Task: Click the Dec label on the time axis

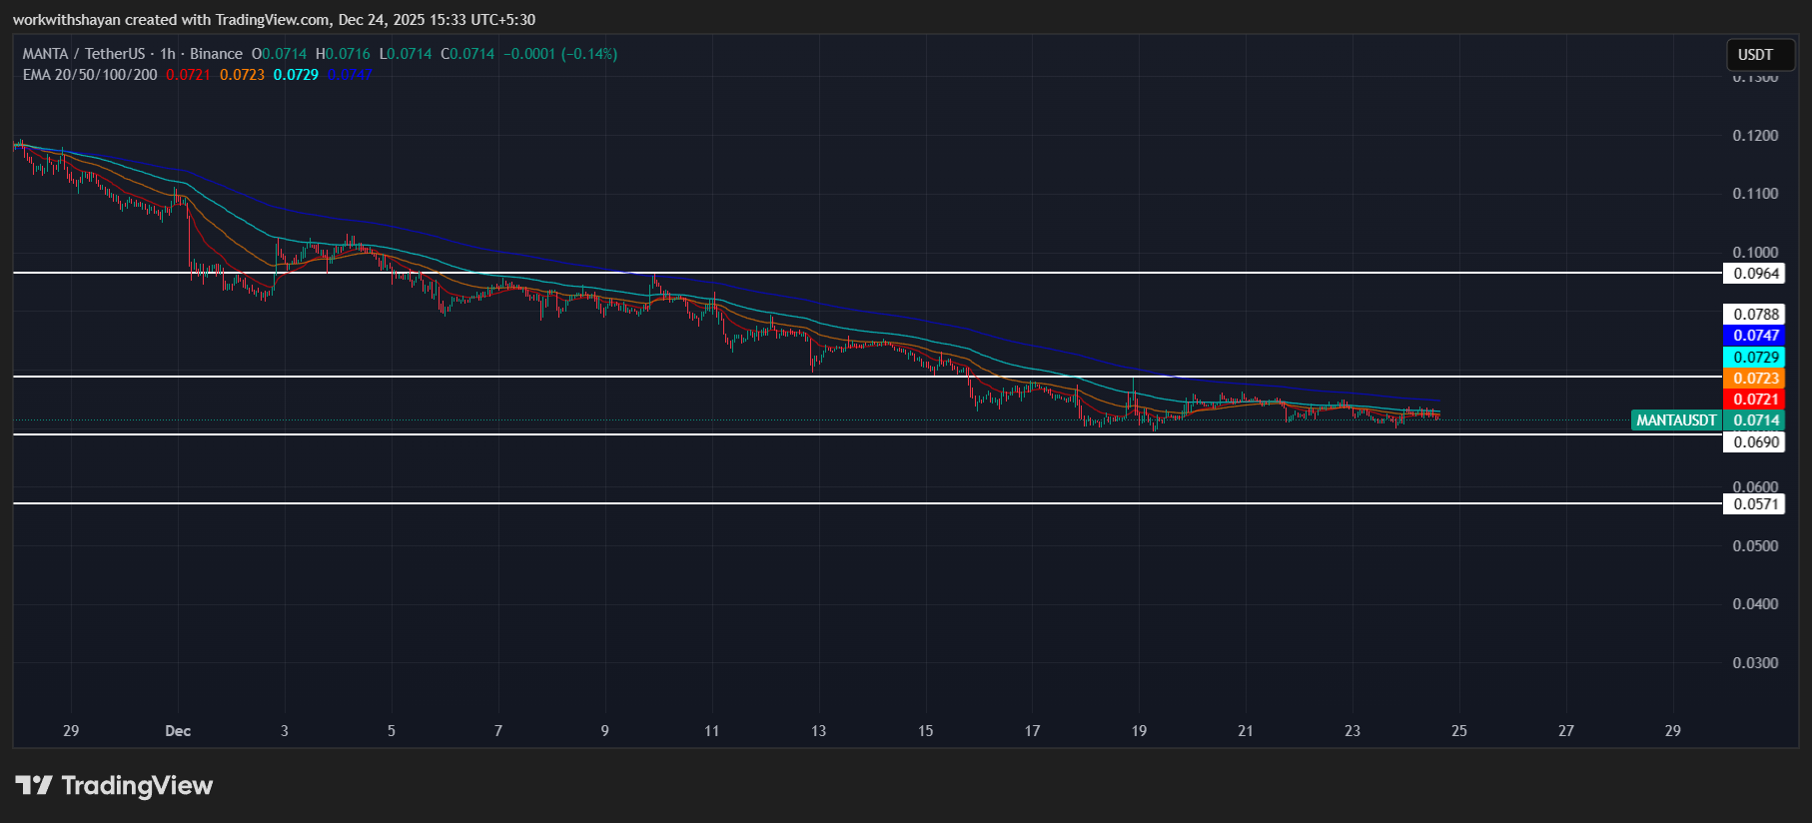Action: 178,731
